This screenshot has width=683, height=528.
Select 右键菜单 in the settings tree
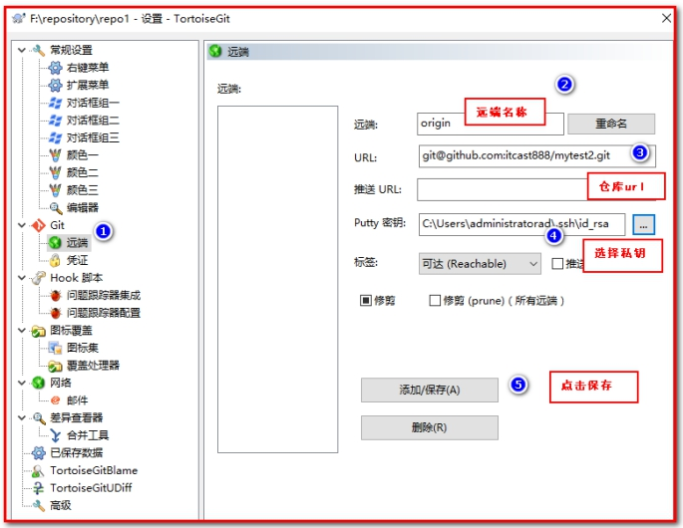click(88, 68)
